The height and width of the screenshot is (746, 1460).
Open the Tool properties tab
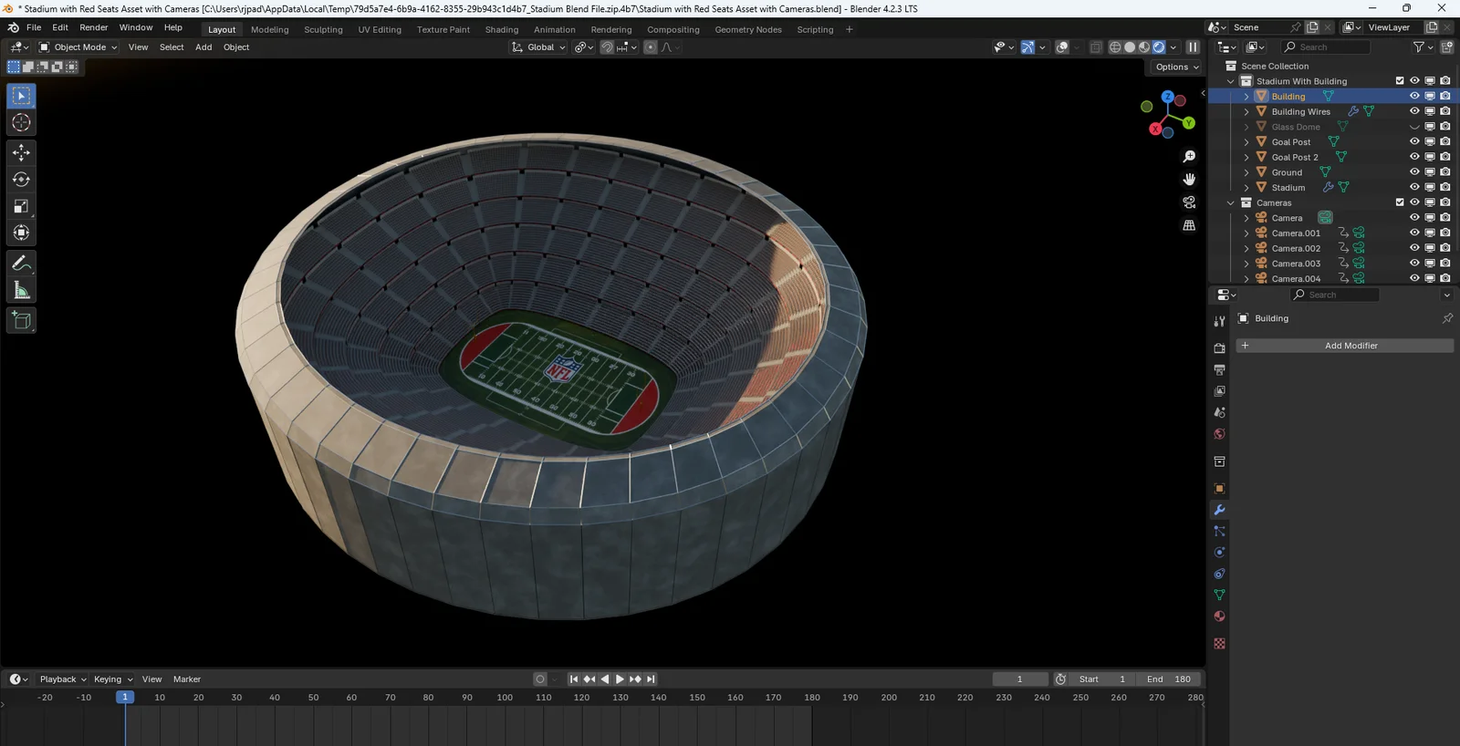click(x=1219, y=321)
